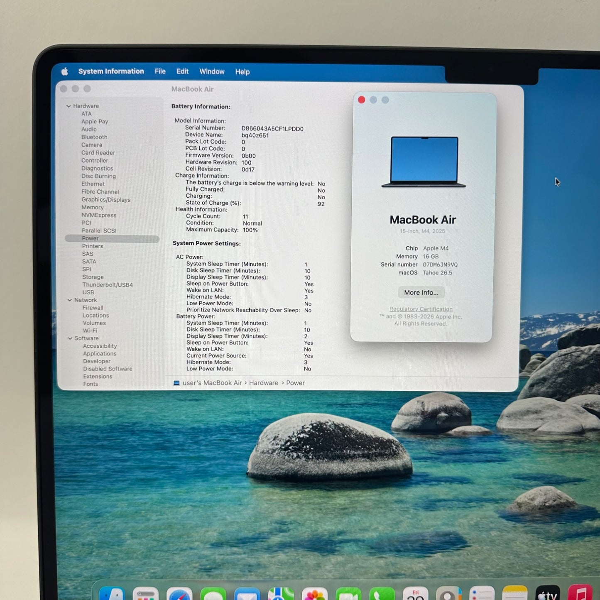Screen dimensions: 600x600
Task: Show Graphics/Displays information
Action: tap(106, 200)
